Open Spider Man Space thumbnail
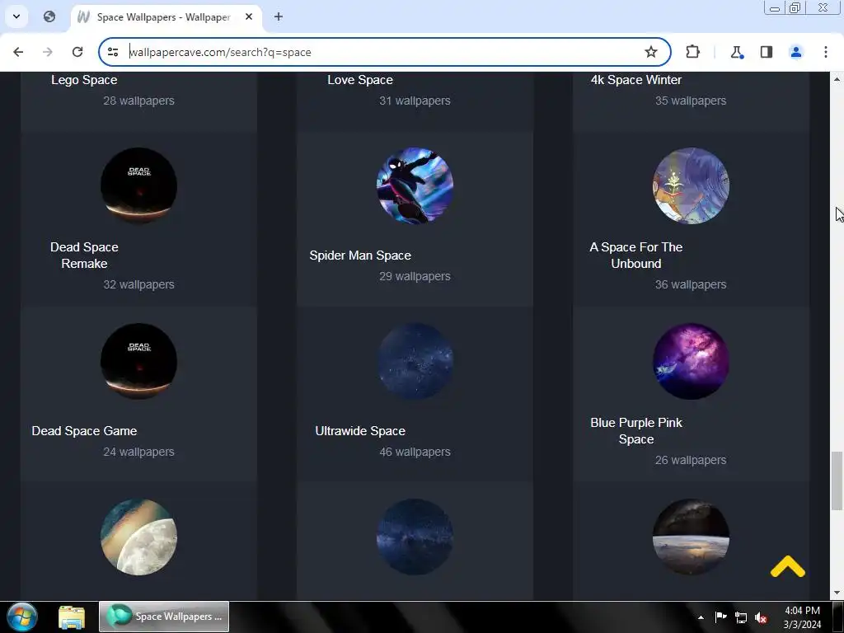Viewport: 844px width, 633px height. 415,185
